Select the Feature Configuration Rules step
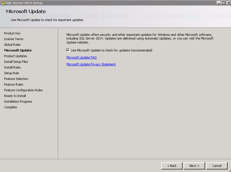Screen dimensions: 231x172 pyautogui.click(x=23, y=90)
